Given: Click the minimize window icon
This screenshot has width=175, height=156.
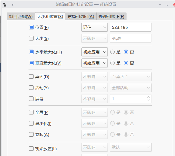Looking at the screenshot, I should pyautogui.click(x=160, y=5).
